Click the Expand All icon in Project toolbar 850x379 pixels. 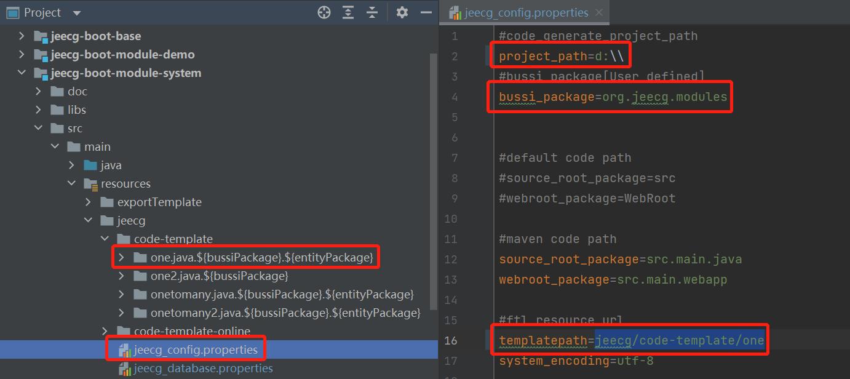348,12
